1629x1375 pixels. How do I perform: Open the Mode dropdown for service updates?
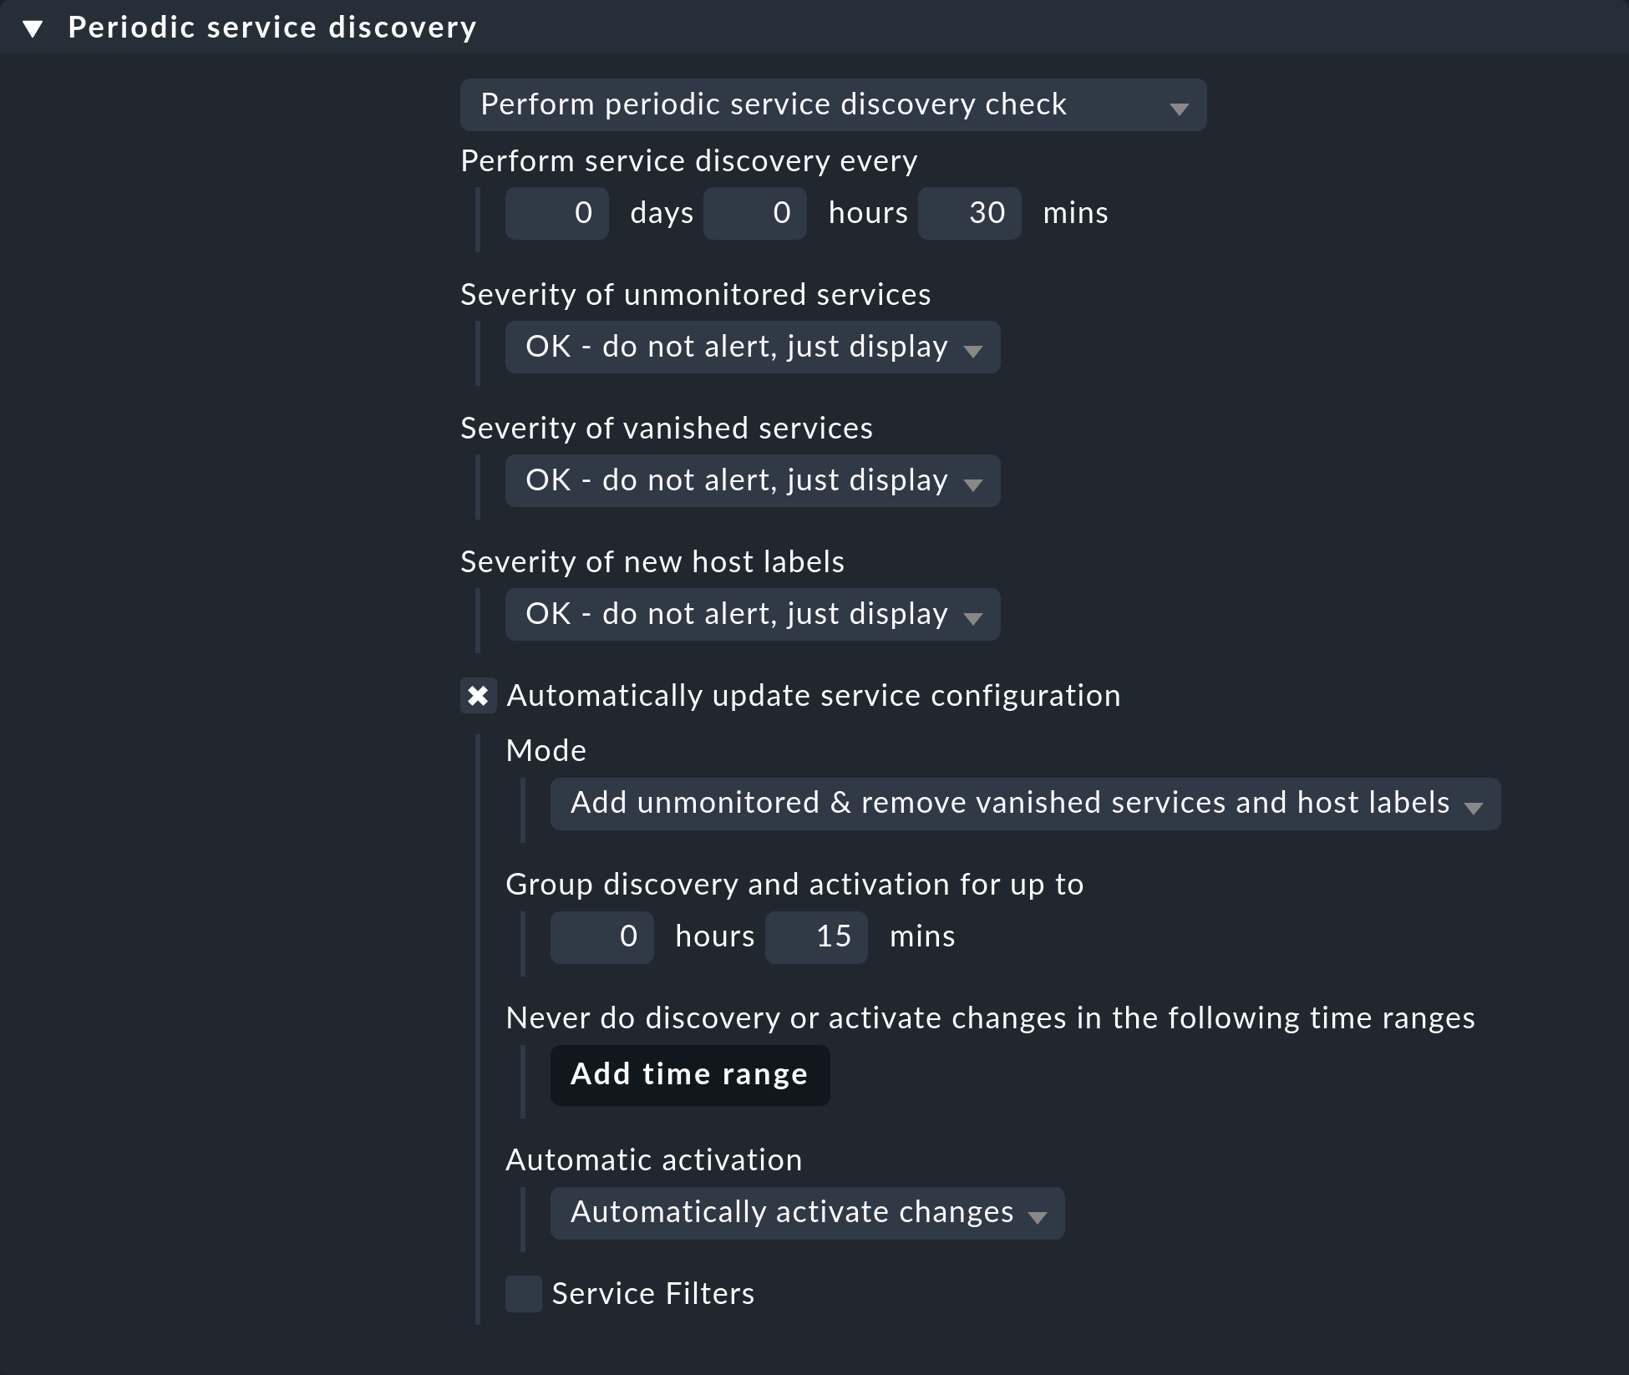(x=1025, y=804)
